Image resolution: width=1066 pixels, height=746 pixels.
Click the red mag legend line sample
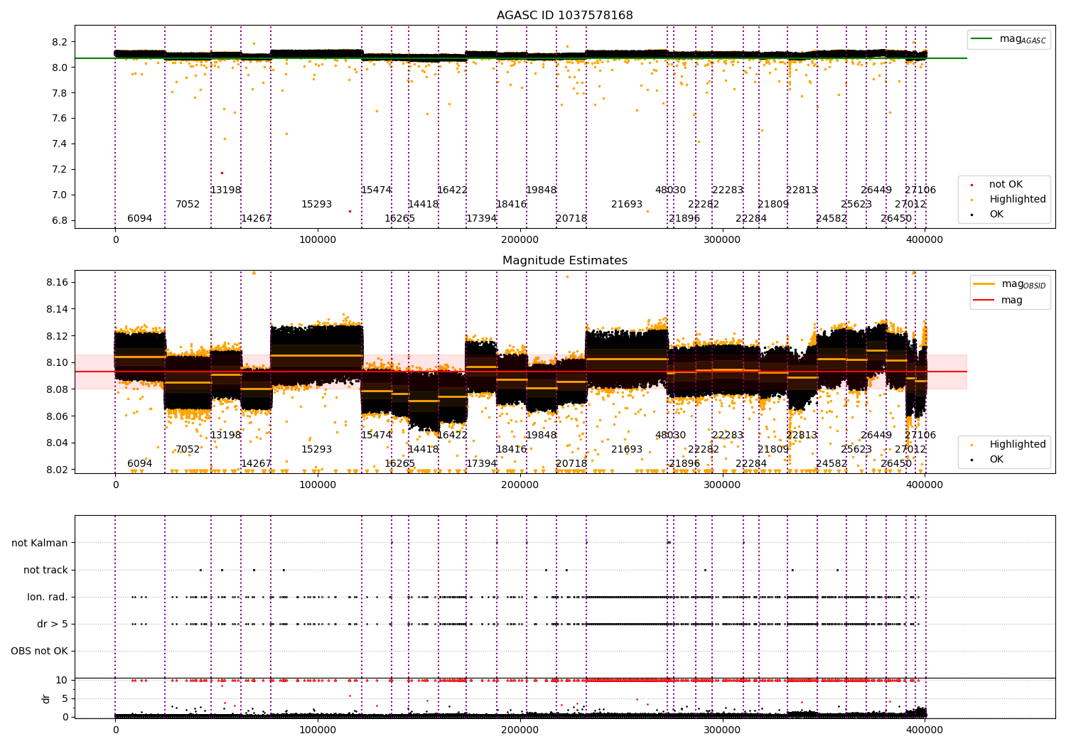pyautogui.click(x=984, y=301)
